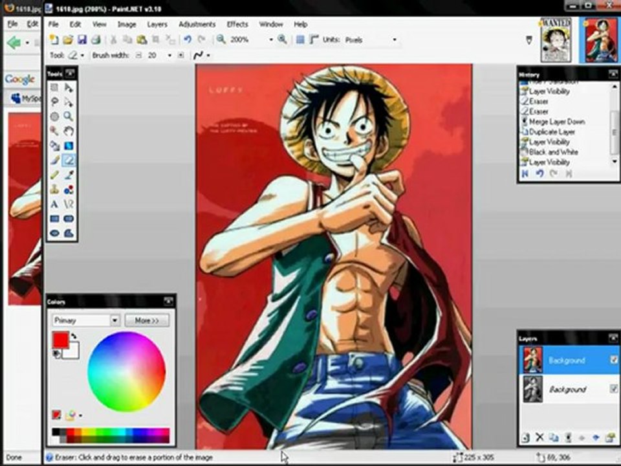Add a new layer in Layers panel

[x=525, y=438]
